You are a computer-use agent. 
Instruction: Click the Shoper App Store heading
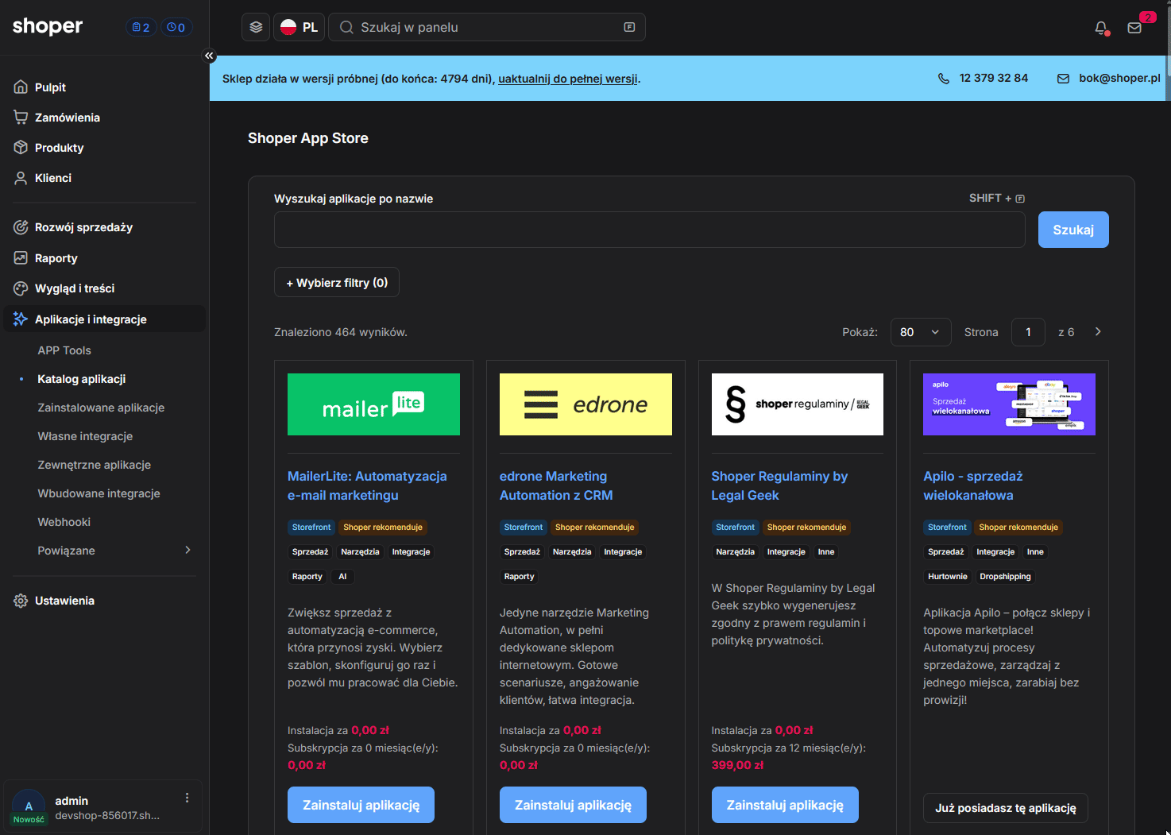(308, 138)
